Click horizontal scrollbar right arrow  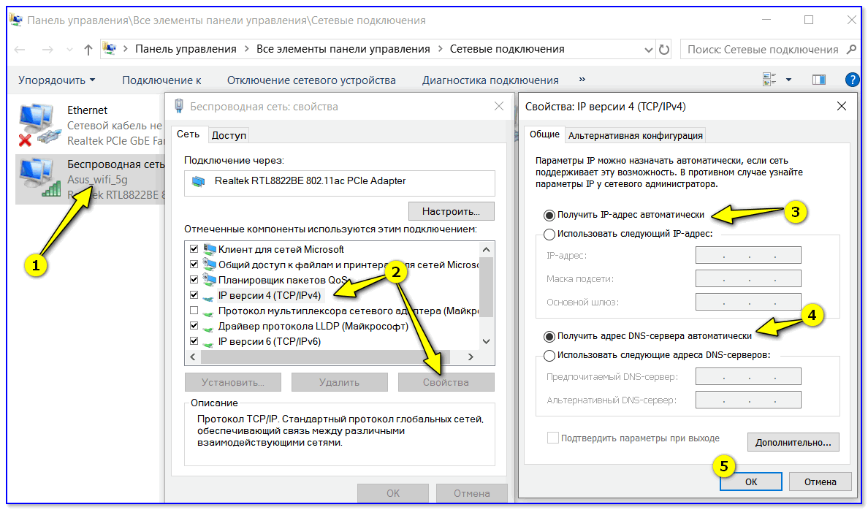(471, 357)
